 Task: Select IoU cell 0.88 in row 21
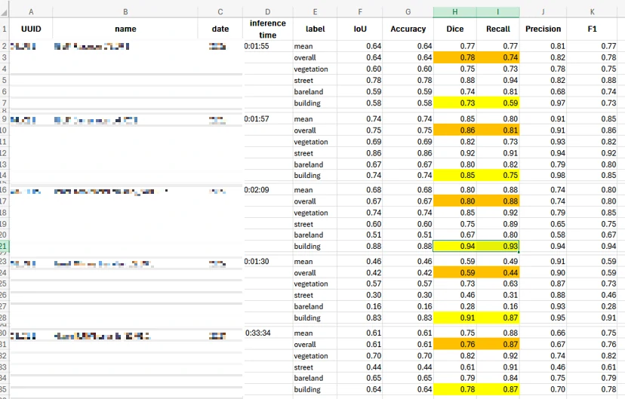[360, 246]
